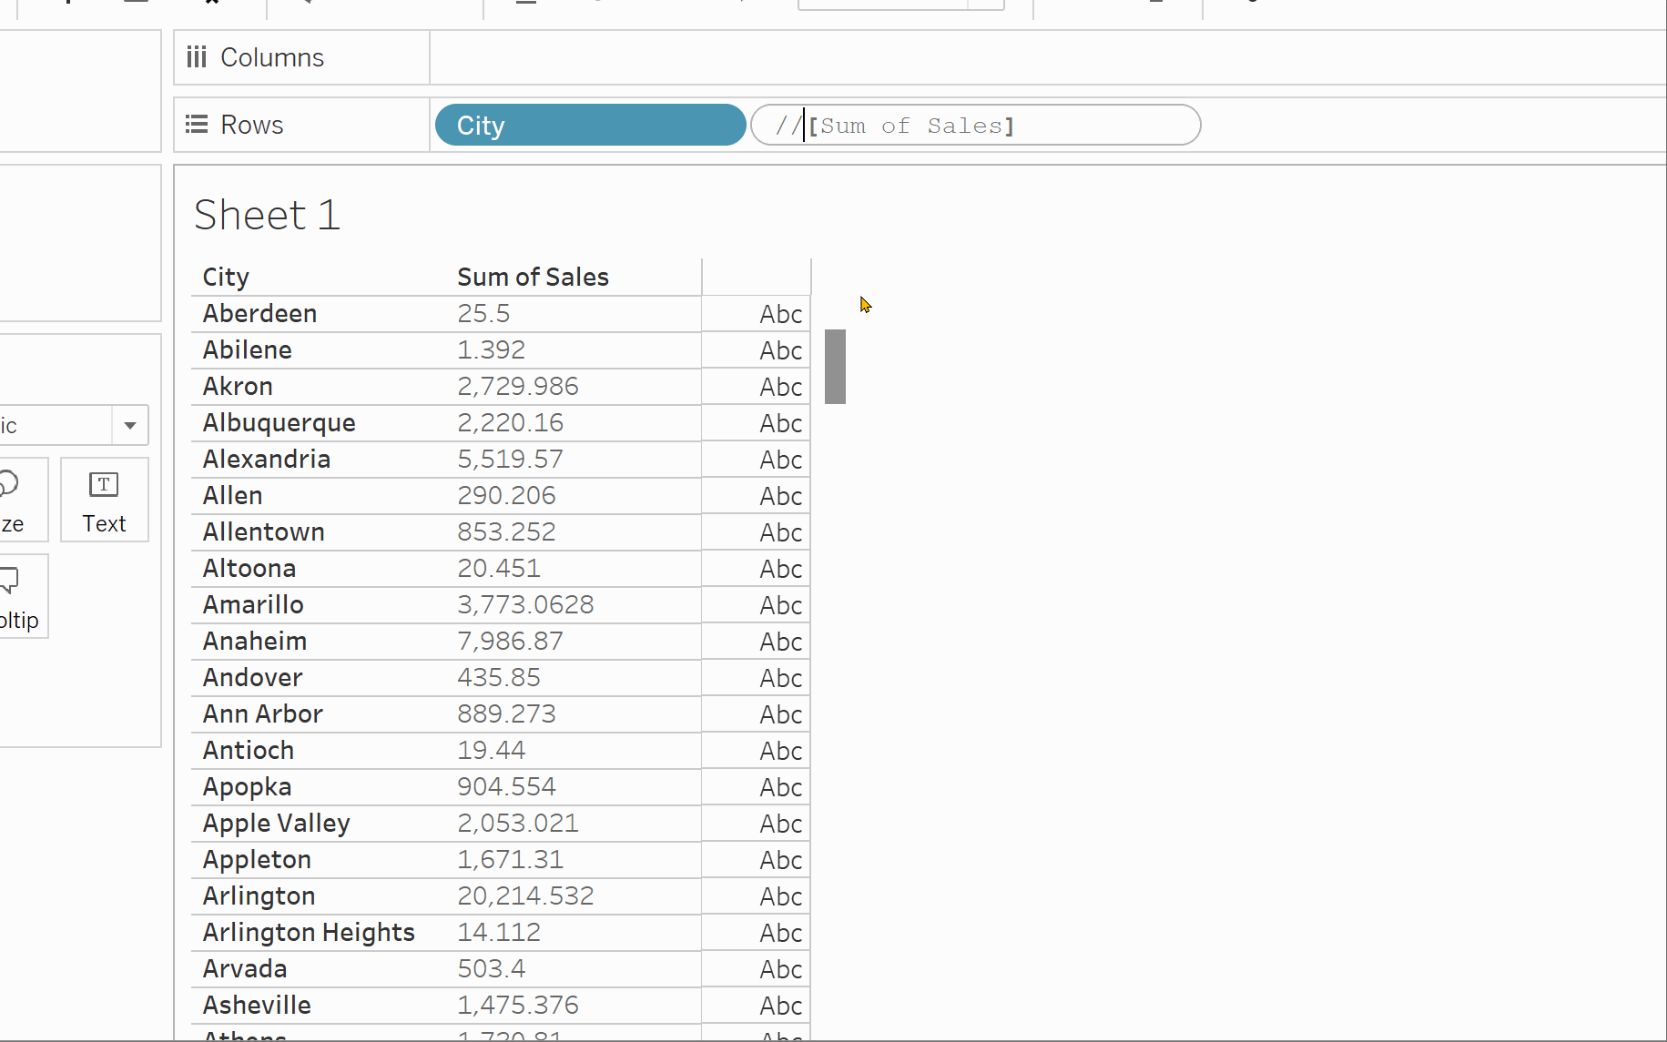Click the Sheet 1 worksheet title
This screenshot has width=1667, height=1042.
coord(267,215)
